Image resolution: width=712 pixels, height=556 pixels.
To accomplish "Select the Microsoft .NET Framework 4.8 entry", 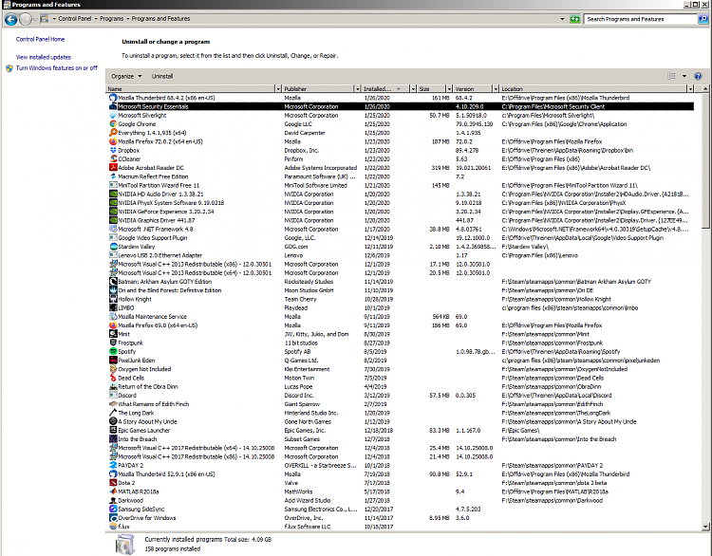I will (x=401, y=230).
